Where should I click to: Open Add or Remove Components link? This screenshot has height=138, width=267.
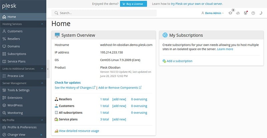click(120, 87)
